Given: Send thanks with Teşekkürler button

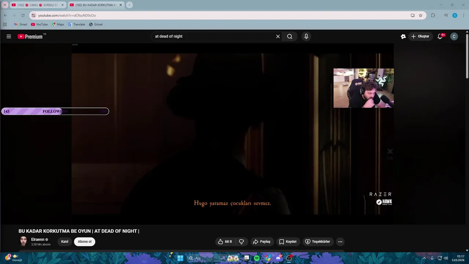Looking at the screenshot, I should [x=318, y=242].
